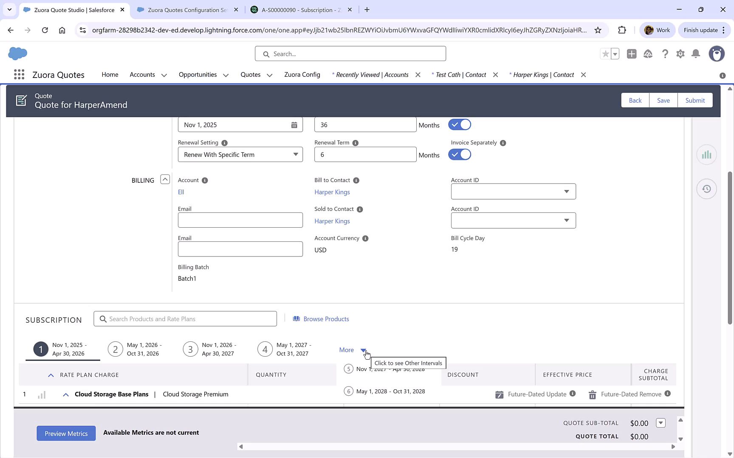734x458 pixels.
Task: Toggle Invoice Separately off
Action: click(x=460, y=154)
